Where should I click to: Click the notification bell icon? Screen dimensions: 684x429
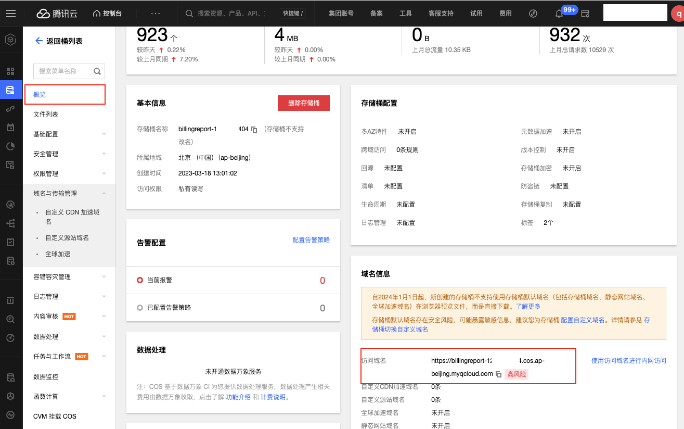[560, 14]
